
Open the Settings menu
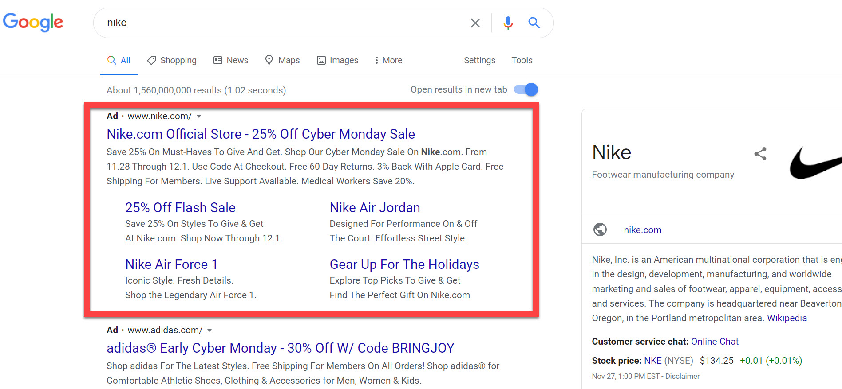[x=479, y=60]
